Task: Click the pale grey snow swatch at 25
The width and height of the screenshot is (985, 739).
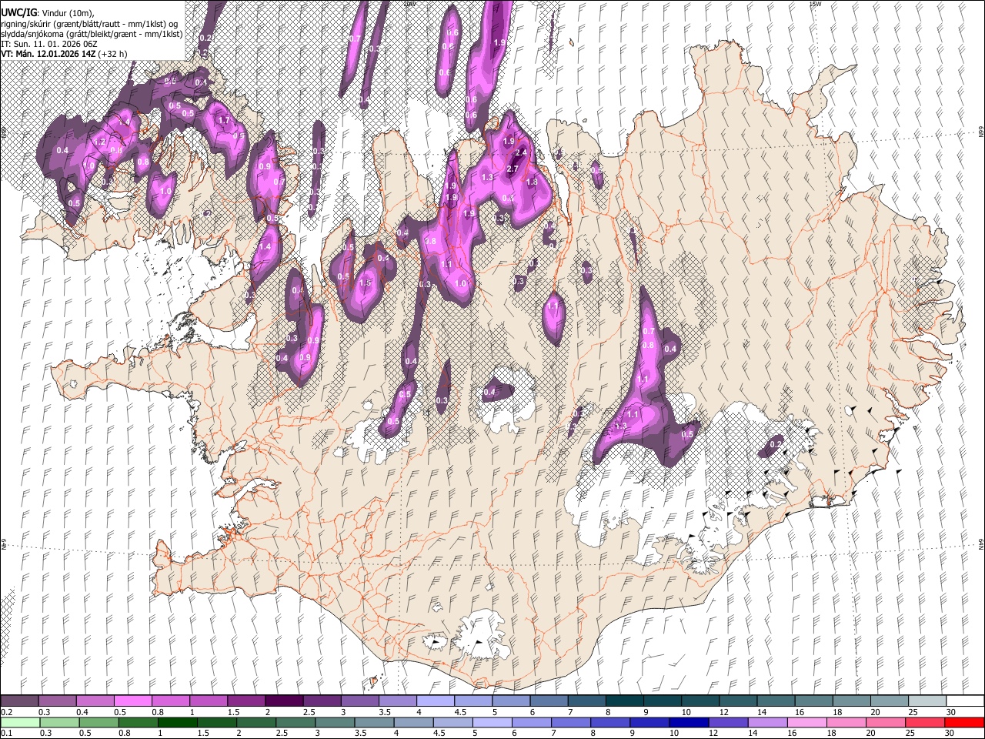Action: (x=928, y=701)
